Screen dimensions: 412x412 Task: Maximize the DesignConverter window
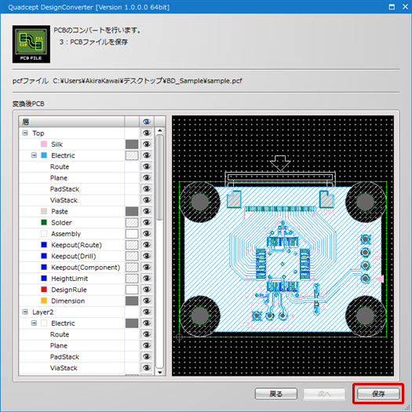tap(392, 7)
